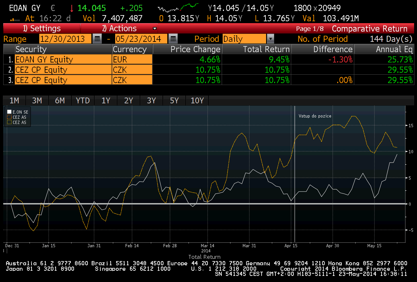The width and height of the screenshot is (417, 282).
Task: Click the Apr 30 date axis label
Action: coord(333,246)
